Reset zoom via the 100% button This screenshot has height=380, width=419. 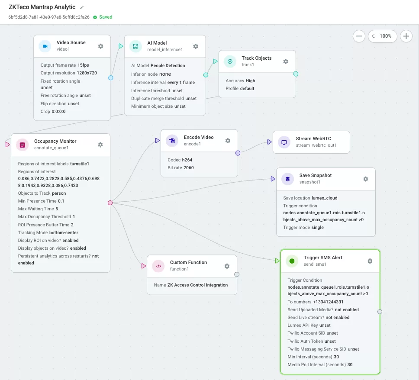pos(382,36)
